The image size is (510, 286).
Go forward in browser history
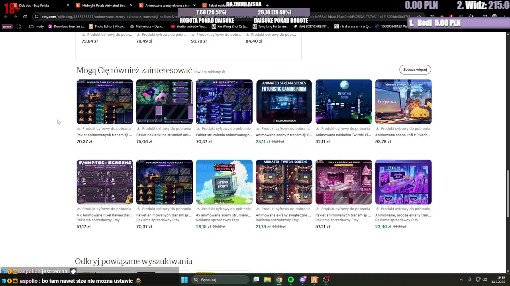coord(15,17)
